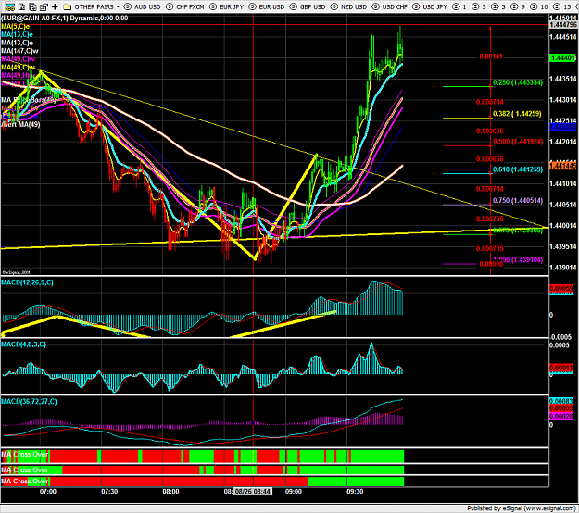Viewport: 579px width, 513px height.
Task: Switch symbol to EUR USD
Action: coord(267,6)
